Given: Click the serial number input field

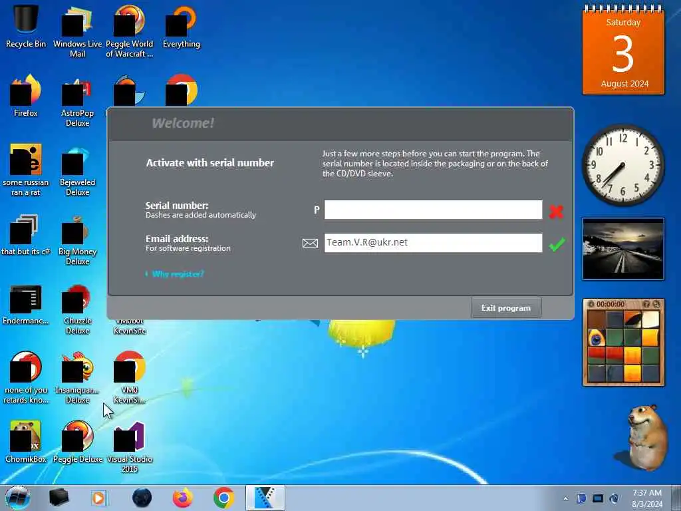Looking at the screenshot, I should pyautogui.click(x=433, y=210).
